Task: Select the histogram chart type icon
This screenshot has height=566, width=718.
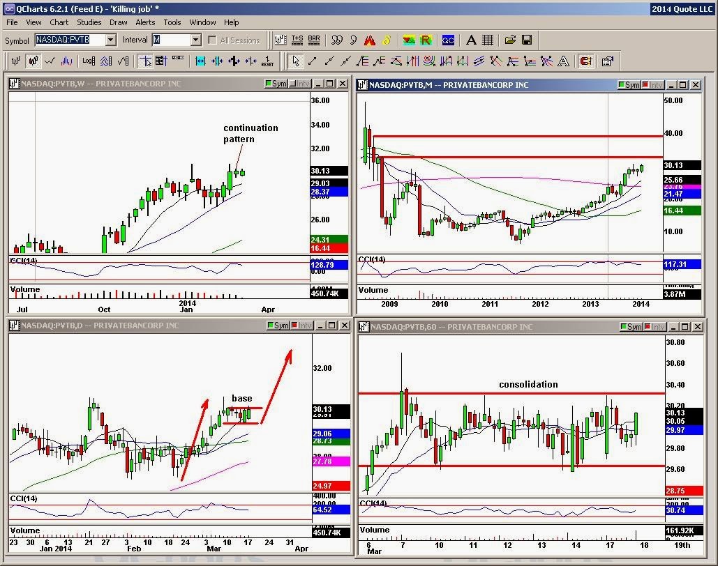Action: (67, 61)
